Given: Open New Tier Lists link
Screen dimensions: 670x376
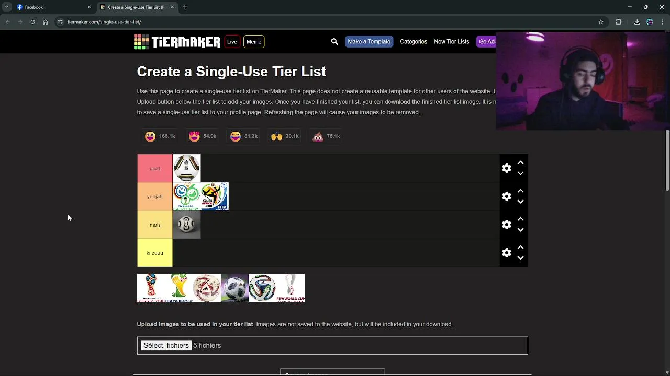Looking at the screenshot, I should pyautogui.click(x=451, y=42).
